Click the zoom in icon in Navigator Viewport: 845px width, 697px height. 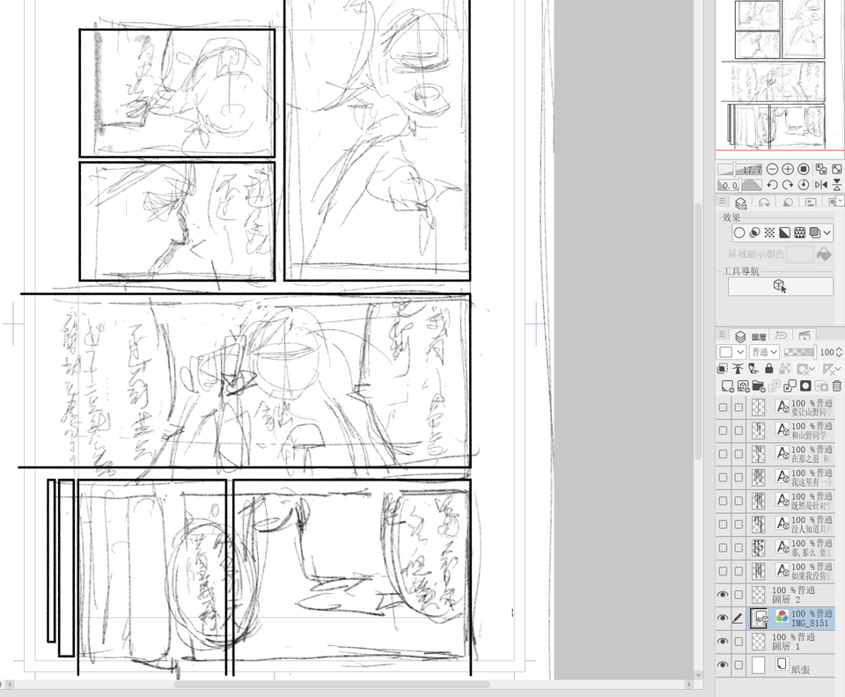click(788, 169)
